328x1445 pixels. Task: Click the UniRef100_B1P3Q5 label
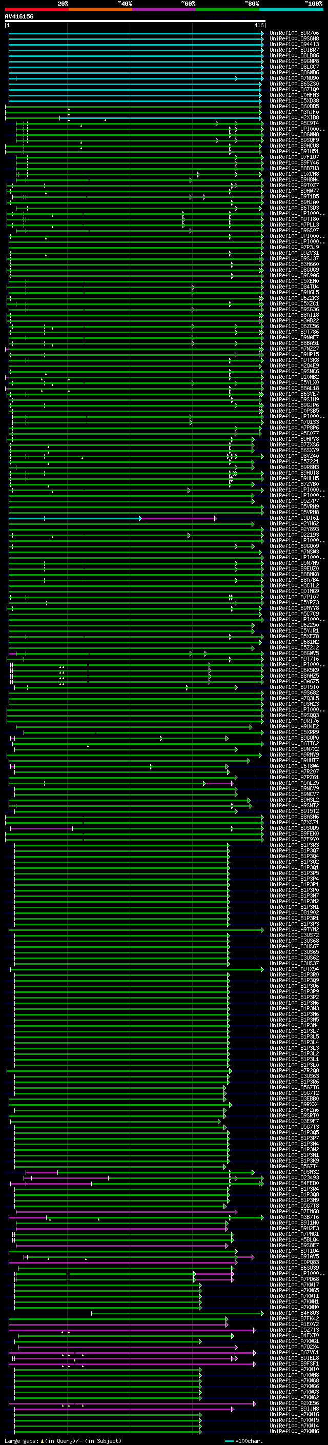(294, 1132)
